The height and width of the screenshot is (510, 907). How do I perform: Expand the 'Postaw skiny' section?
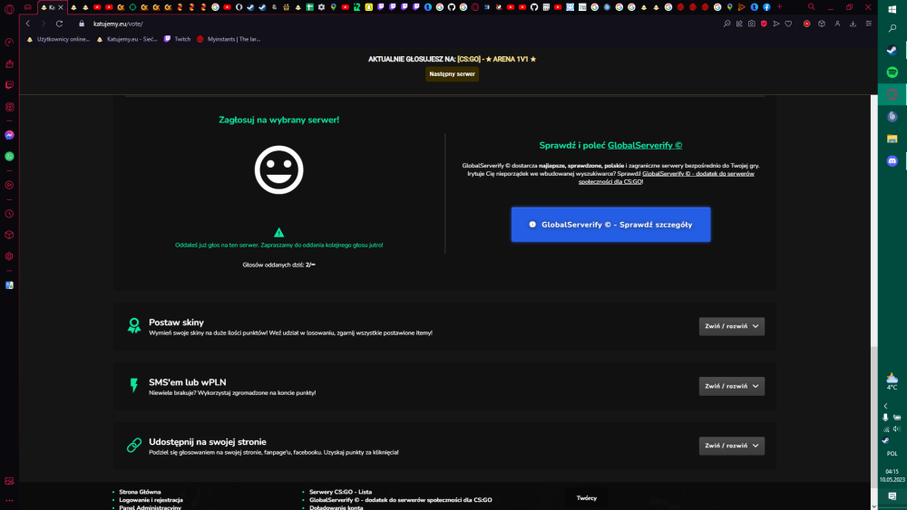pyautogui.click(x=732, y=326)
